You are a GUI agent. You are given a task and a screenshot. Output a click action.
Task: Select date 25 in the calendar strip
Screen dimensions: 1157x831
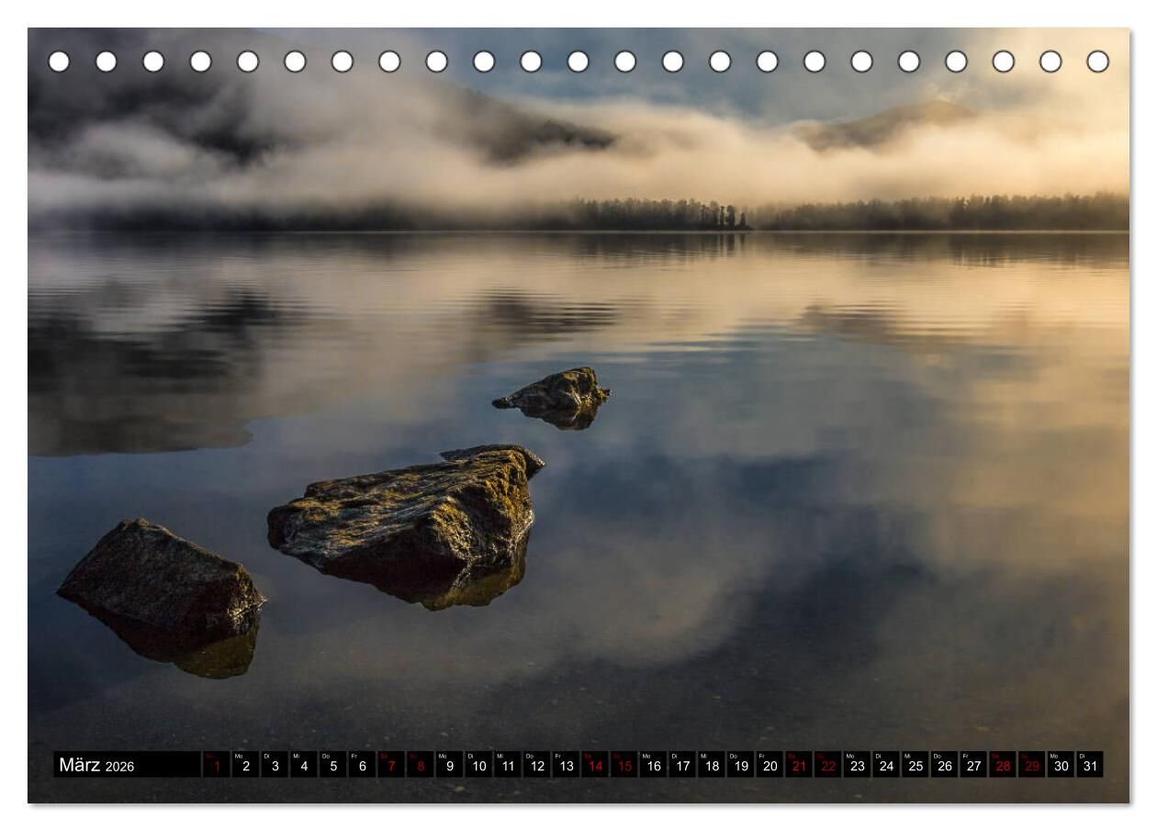[x=915, y=765]
